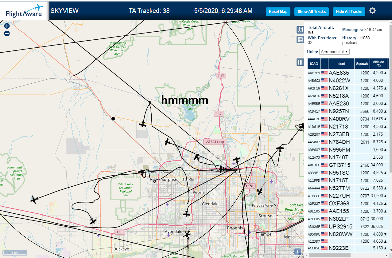
Task: Zoom in the map with plus button
Action: pos(7,26)
